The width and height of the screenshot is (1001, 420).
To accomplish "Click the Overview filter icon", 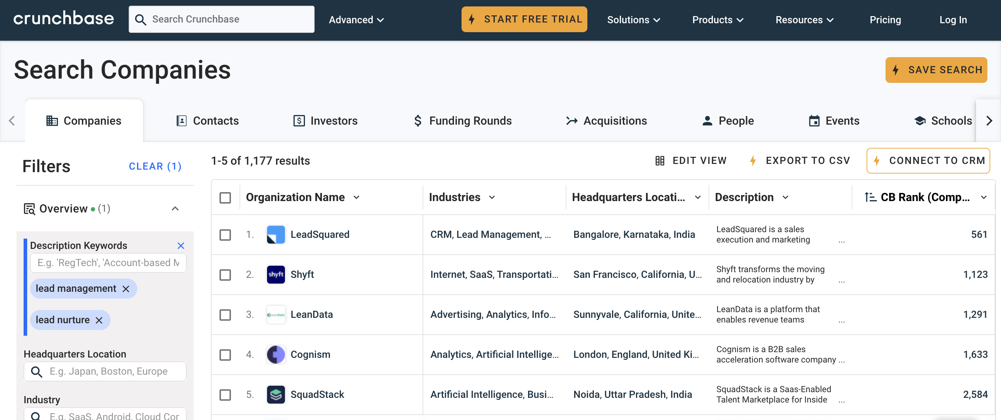I will tap(29, 209).
